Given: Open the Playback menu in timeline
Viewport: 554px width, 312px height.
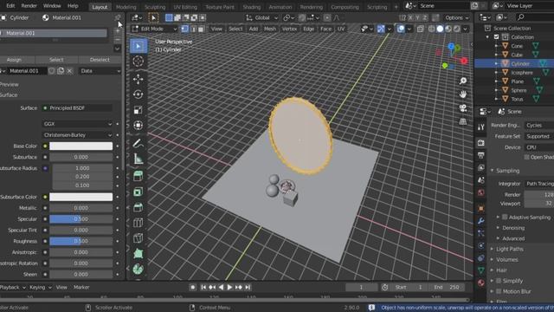Looking at the screenshot, I should [x=13, y=287].
